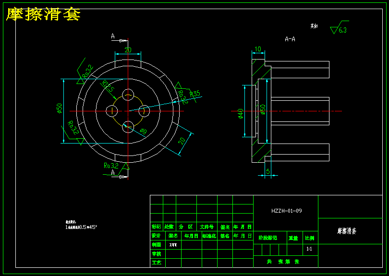389x276 pixels.
Task: Click the drafter name next to 制图
Action: coord(173,245)
